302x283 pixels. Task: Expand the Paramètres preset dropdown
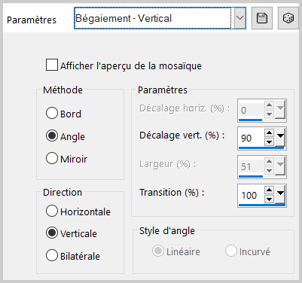240,18
